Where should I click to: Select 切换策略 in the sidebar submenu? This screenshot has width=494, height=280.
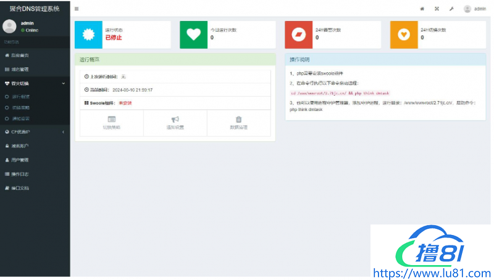(x=20, y=107)
